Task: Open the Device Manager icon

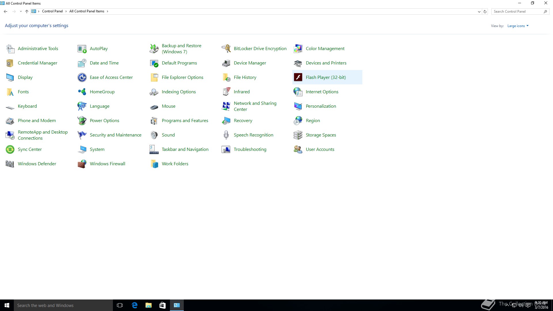Action: tap(226, 63)
